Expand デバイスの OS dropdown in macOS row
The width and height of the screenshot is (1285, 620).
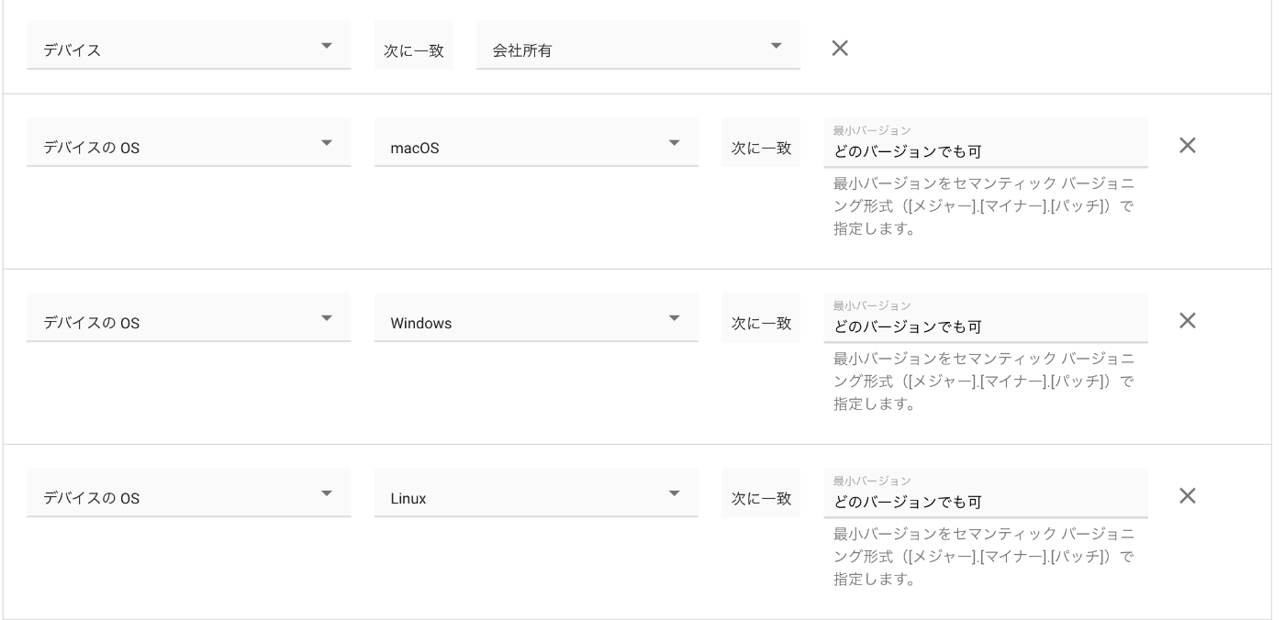pos(188,145)
